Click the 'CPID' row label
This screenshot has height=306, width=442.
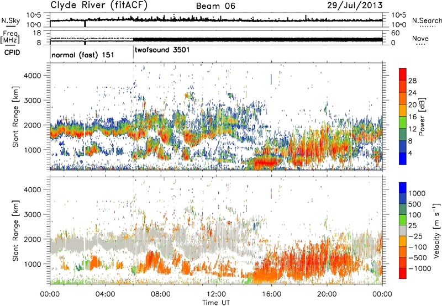(x=12, y=52)
